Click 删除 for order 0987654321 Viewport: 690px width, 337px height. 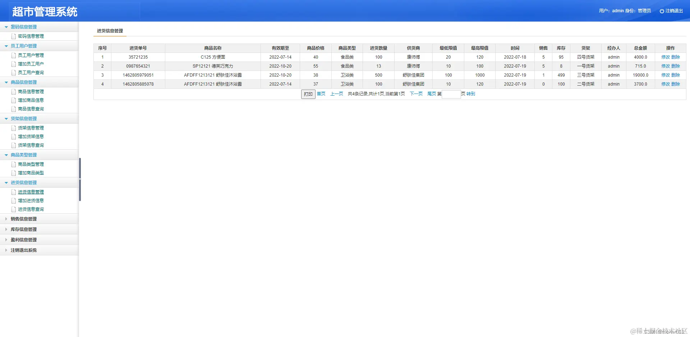tap(676, 66)
